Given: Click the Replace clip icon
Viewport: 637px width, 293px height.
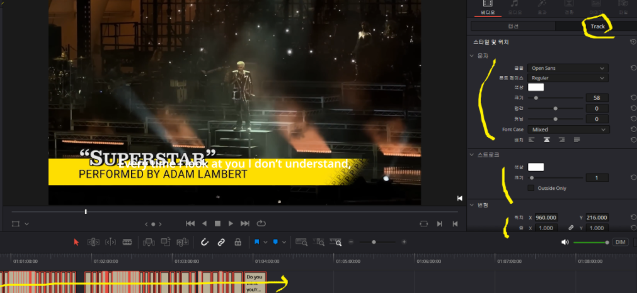Looking at the screenshot, I should point(181,242).
